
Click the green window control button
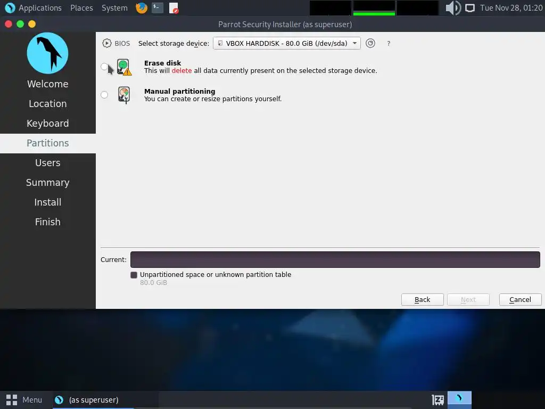[x=20, y=23]
